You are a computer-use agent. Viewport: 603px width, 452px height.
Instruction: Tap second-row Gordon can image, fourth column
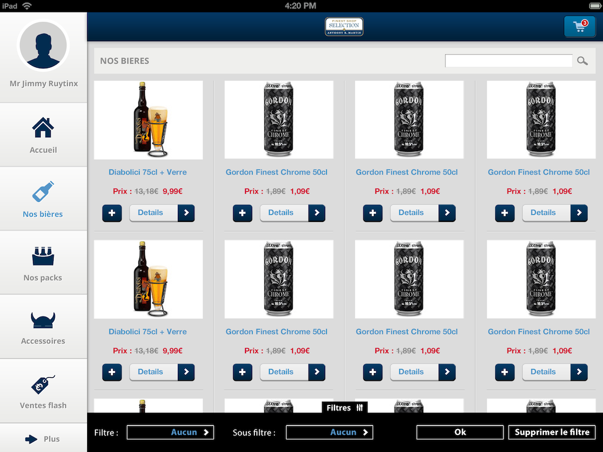tap(541, 280)
